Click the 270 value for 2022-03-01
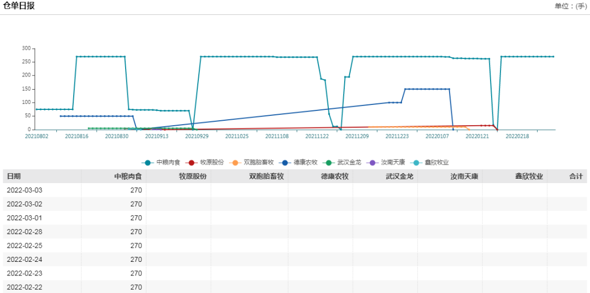This screenshot has width=590, height=293. pos(136,218)
